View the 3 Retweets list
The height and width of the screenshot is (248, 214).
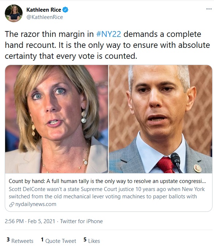(x=20, y=241)
